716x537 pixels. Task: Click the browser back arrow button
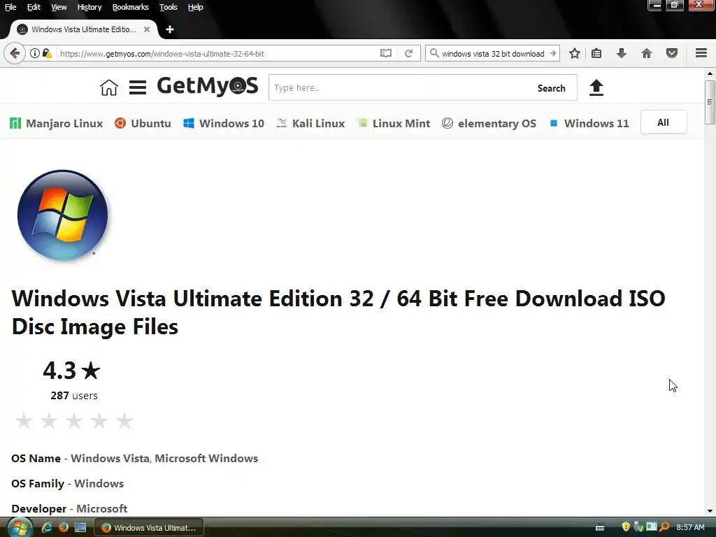point(15,53)
